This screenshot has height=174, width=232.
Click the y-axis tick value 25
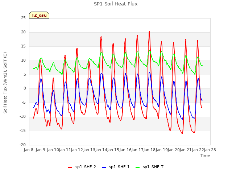[23, 18]
